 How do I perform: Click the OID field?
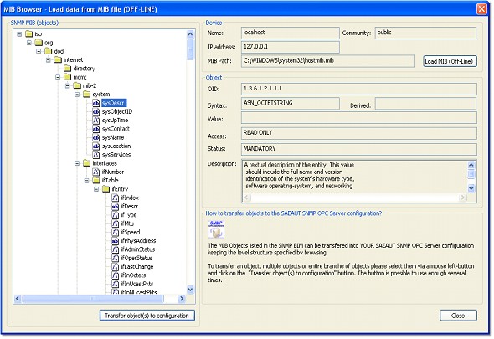pos(359,90)
